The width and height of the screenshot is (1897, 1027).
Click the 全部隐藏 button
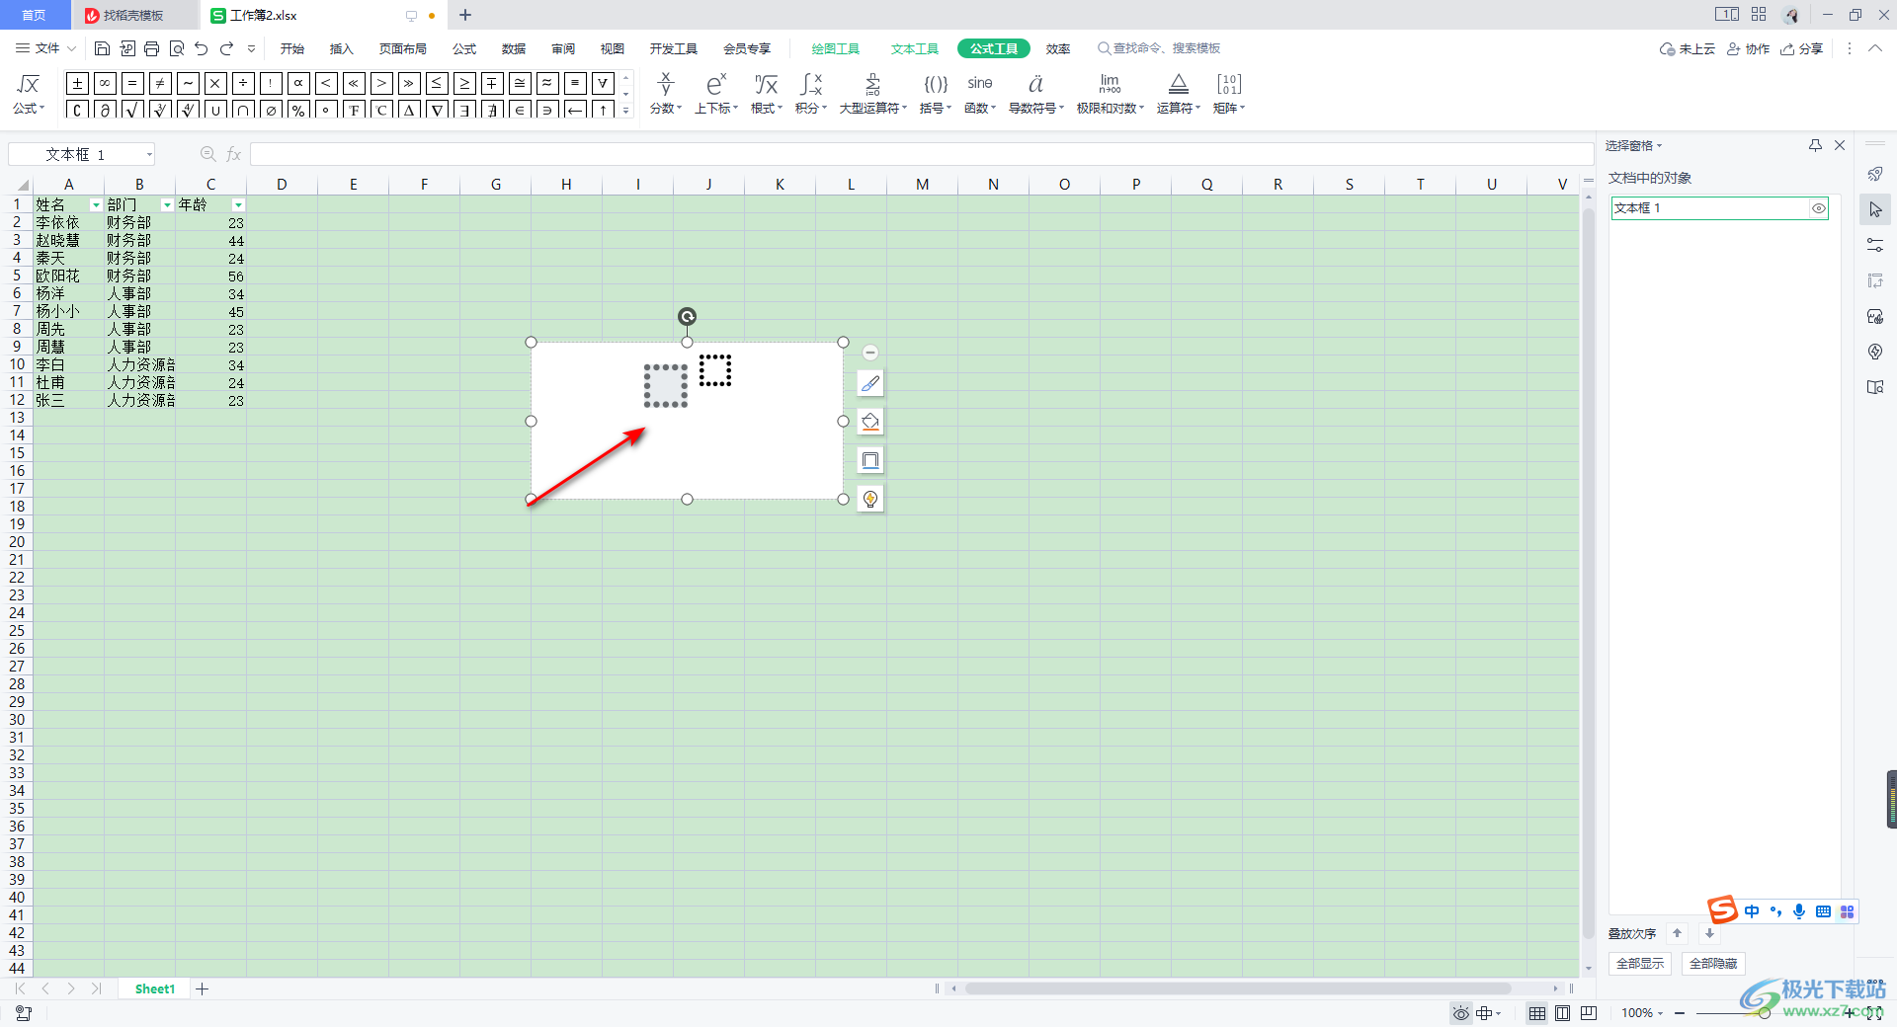[1713, 964]
